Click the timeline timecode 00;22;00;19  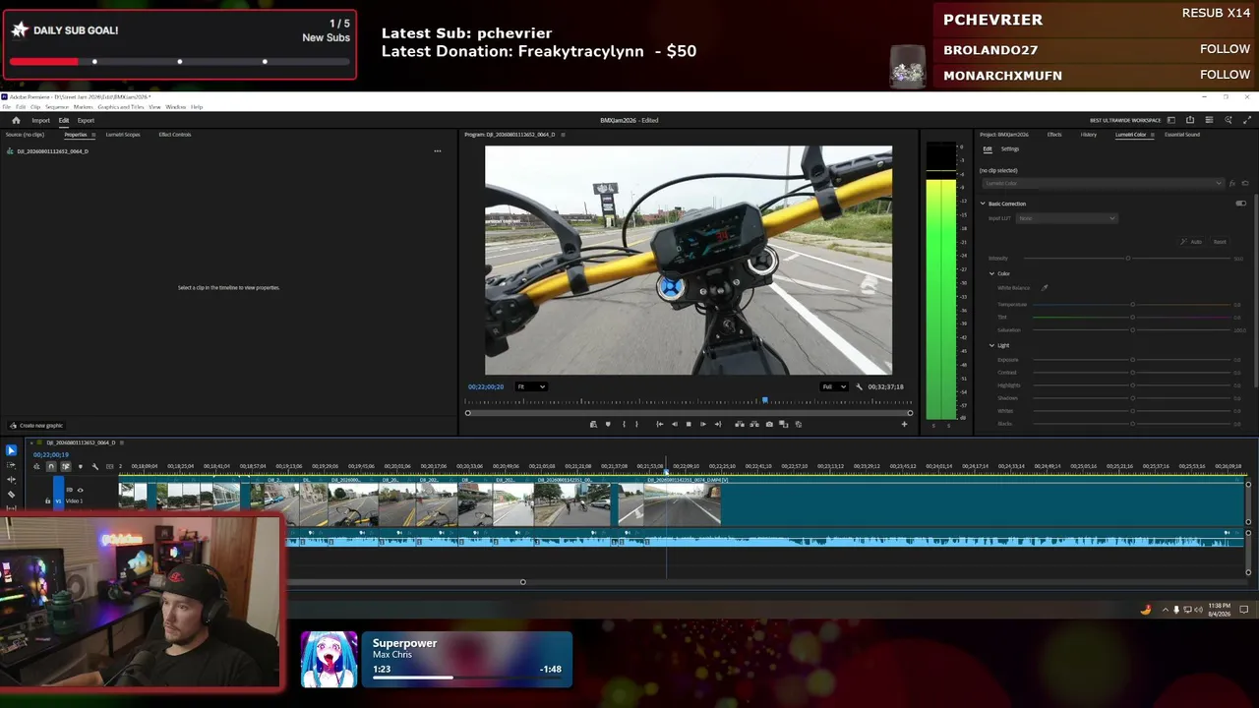tap(51, 455)
